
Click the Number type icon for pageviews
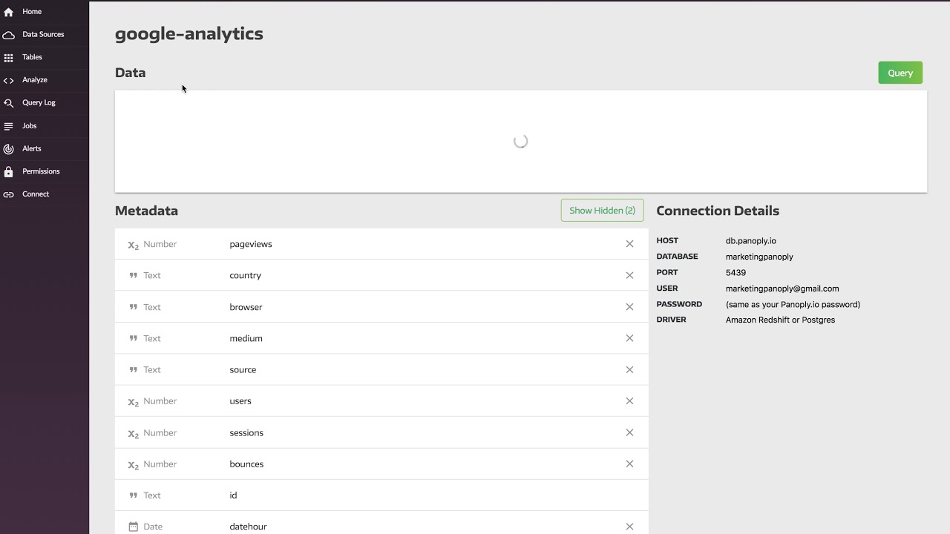tap(134, 245)
